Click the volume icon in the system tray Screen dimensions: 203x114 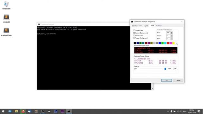tap(180, 111)
